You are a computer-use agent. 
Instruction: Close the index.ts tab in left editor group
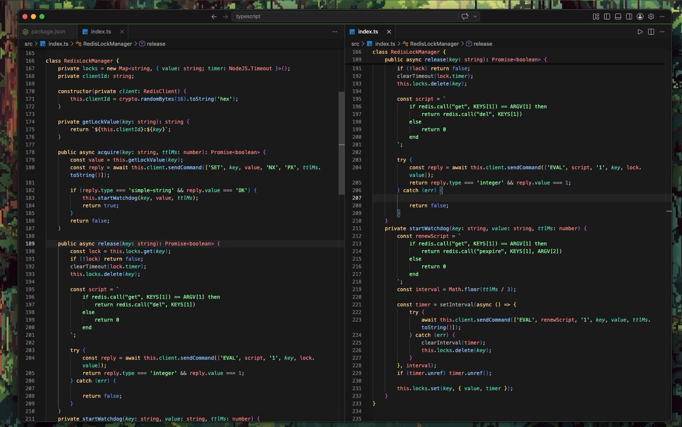click(122, 31)
